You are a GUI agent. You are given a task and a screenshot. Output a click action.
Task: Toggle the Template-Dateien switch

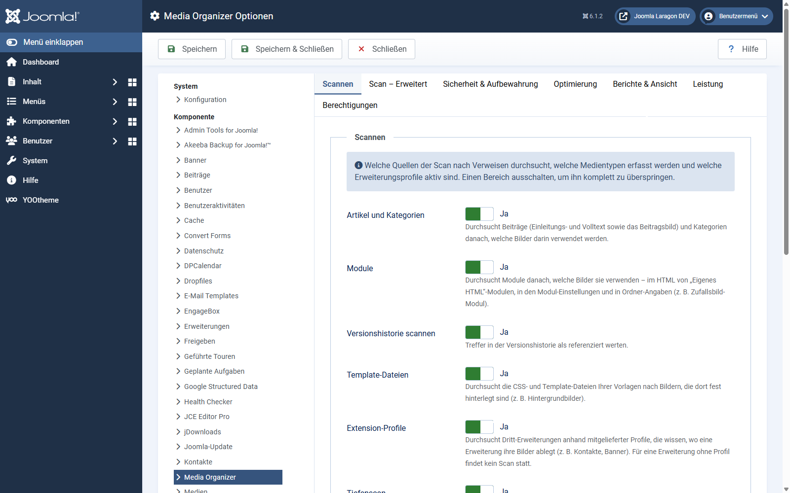coord(479,374)
